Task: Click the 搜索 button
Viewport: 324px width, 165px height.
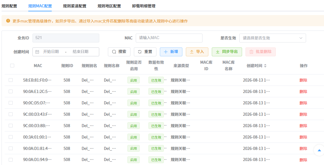Action: coord(119,52)
